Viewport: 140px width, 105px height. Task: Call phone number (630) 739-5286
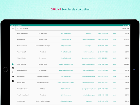coord(103,71)
